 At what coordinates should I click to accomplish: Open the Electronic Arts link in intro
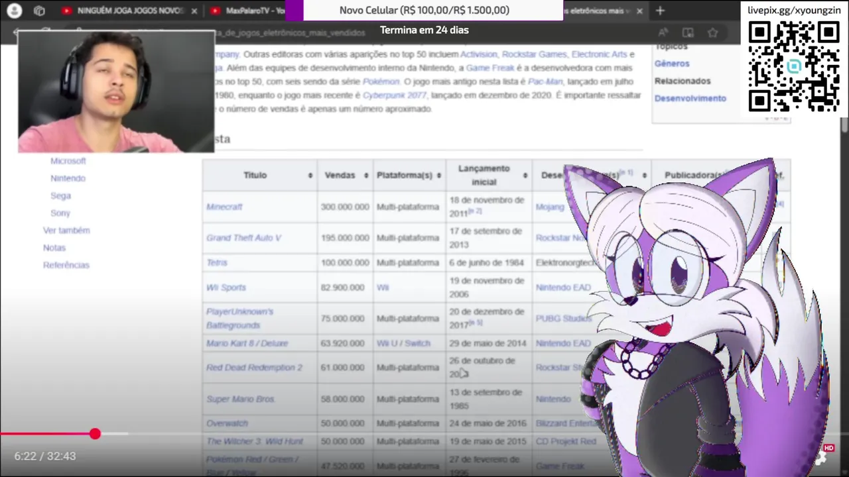coord(599,54)
